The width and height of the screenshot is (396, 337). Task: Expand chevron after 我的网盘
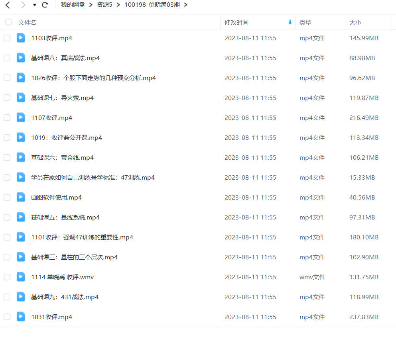tap(91, 5)
